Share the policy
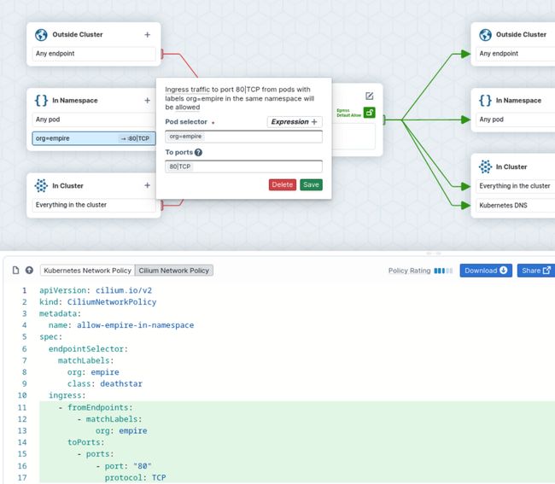The height and width of the screenshot is (484, 555). 536,271
